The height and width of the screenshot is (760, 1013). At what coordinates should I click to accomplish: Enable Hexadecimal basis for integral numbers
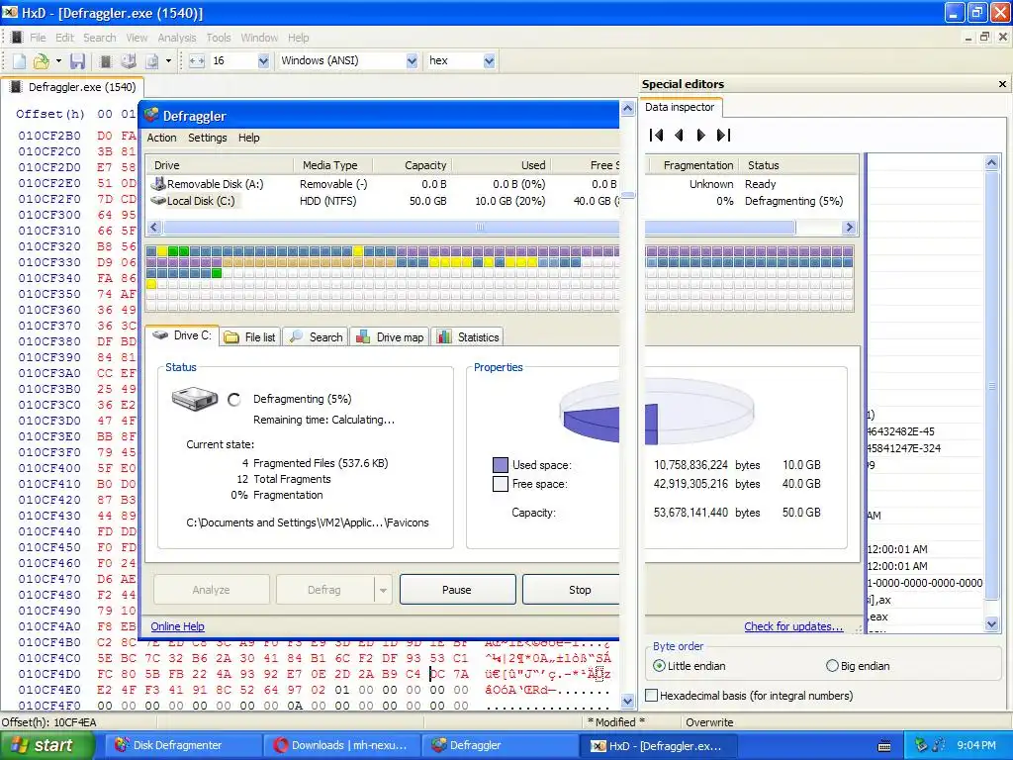click(x=652, y=696)
